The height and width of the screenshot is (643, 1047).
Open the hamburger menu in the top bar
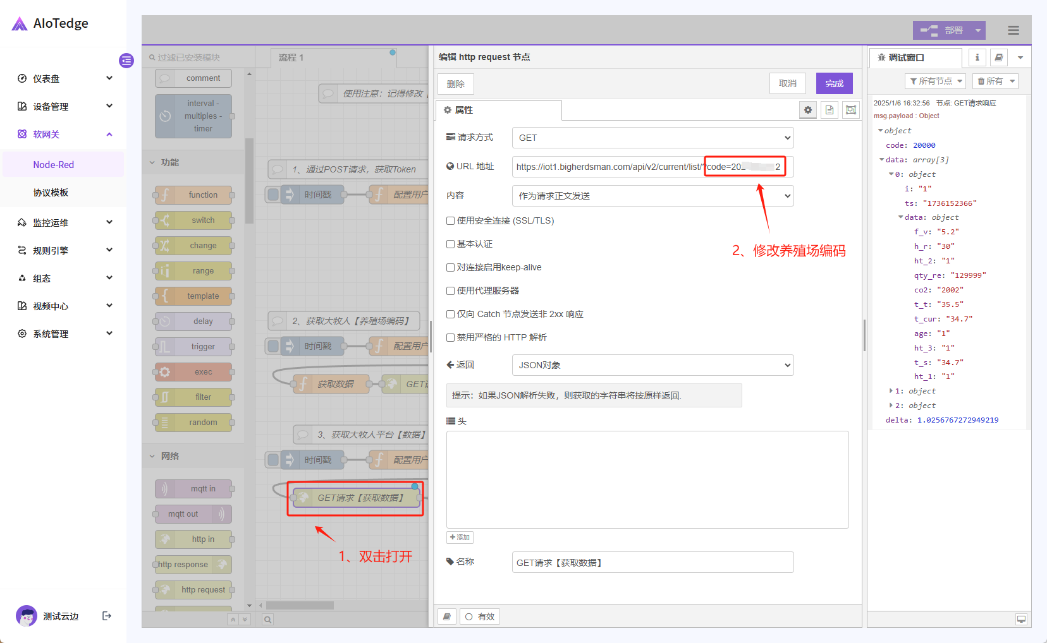coord(1013,30)
